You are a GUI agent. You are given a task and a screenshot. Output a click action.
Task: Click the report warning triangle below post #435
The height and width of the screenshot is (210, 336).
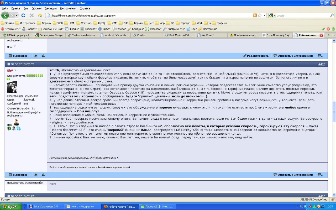click(x=43, y=175)
